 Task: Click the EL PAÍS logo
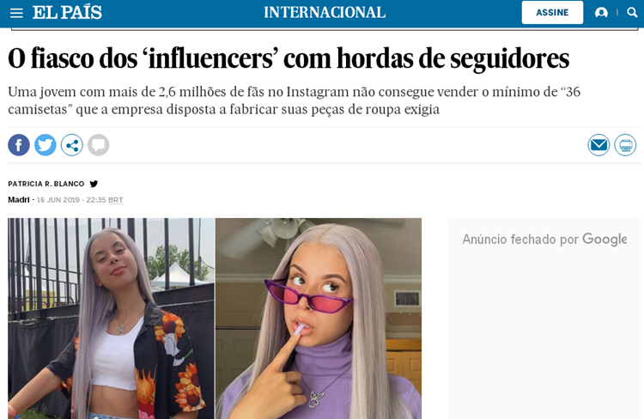click(x=67, y=12)
